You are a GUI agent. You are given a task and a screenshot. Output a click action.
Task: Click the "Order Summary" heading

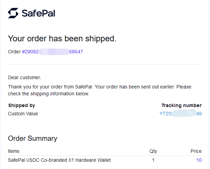(x=33, y=138)
